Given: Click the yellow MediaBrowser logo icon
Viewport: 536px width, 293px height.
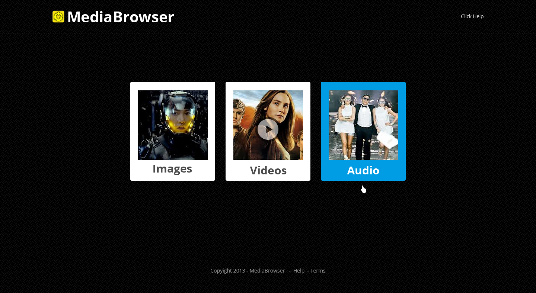Looking at the screenshot, I should click(58, 17).
